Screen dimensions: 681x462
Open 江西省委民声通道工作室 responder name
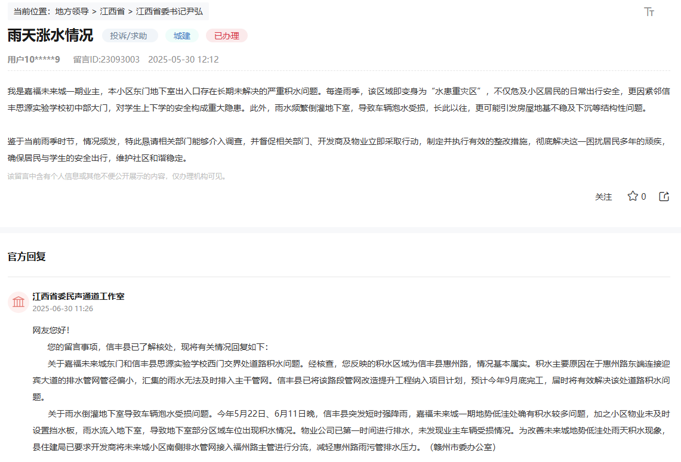click(78, 296)
